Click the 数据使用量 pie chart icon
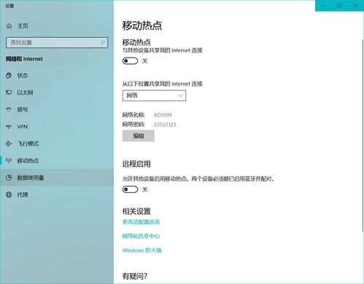364x284 pixels. click(9, 178)
